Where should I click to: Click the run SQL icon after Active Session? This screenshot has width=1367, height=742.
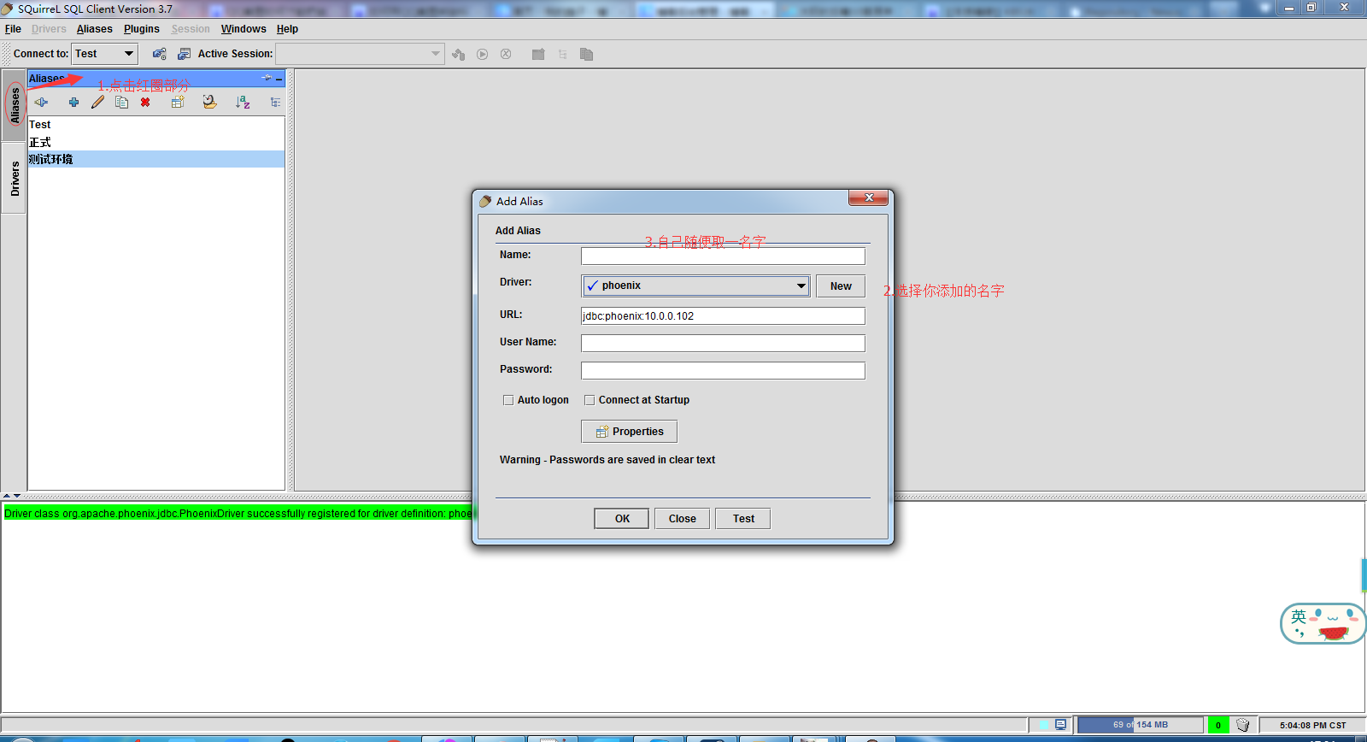(x=459, y=55)
